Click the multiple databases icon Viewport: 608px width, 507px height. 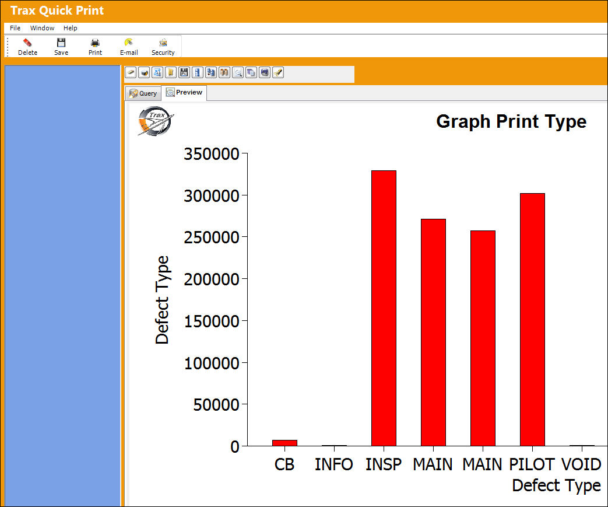click(211, 72)
